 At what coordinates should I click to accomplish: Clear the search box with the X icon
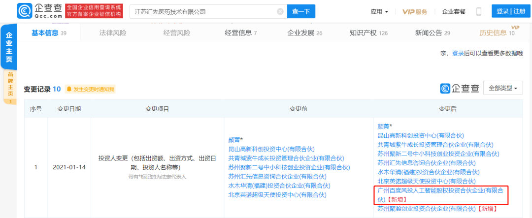[x=280, y=11]
